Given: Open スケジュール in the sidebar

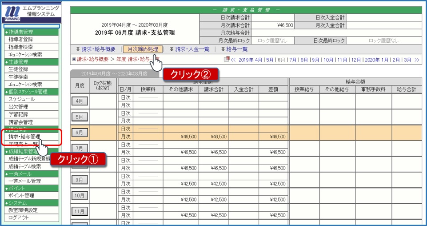Looking at the screenshot, I should pyautogui.click(x=22, y=99).
